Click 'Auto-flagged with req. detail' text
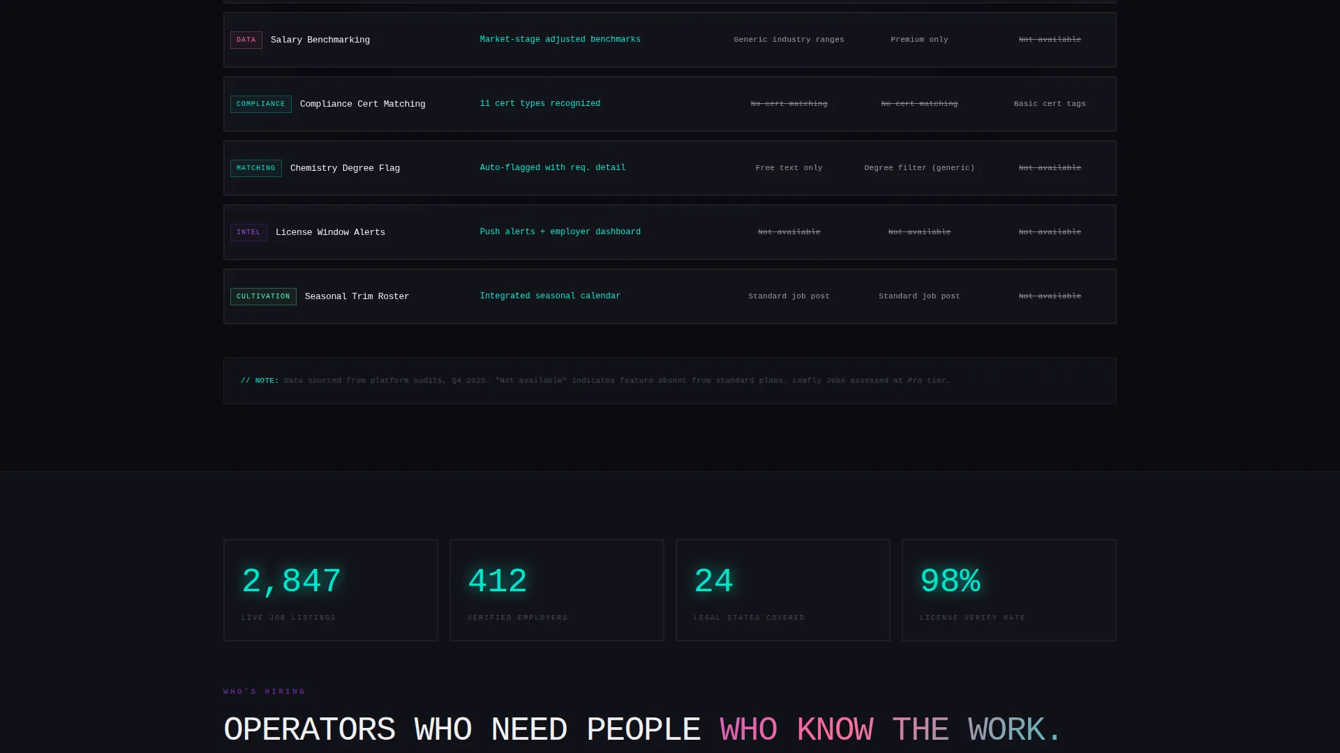Screen dimensions: 1340x753 (552, 168)
